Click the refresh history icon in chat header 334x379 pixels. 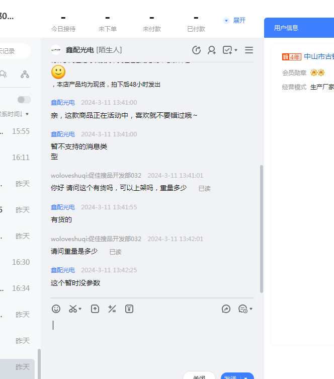(x=197, y=50)
